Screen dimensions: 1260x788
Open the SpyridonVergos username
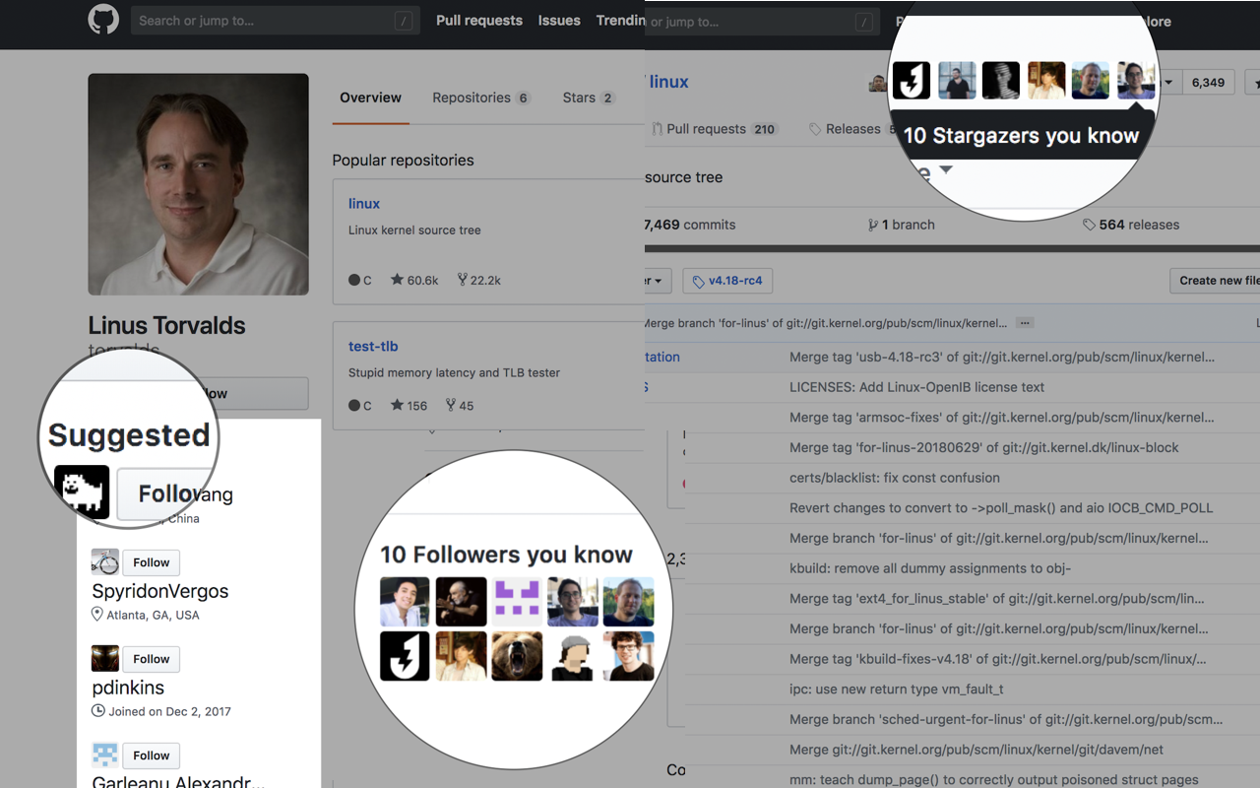160,591
